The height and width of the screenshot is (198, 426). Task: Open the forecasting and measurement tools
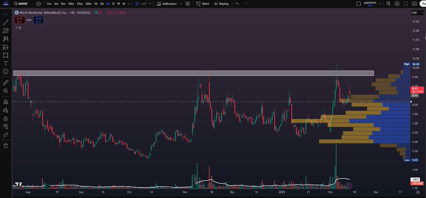pos(6,47)
